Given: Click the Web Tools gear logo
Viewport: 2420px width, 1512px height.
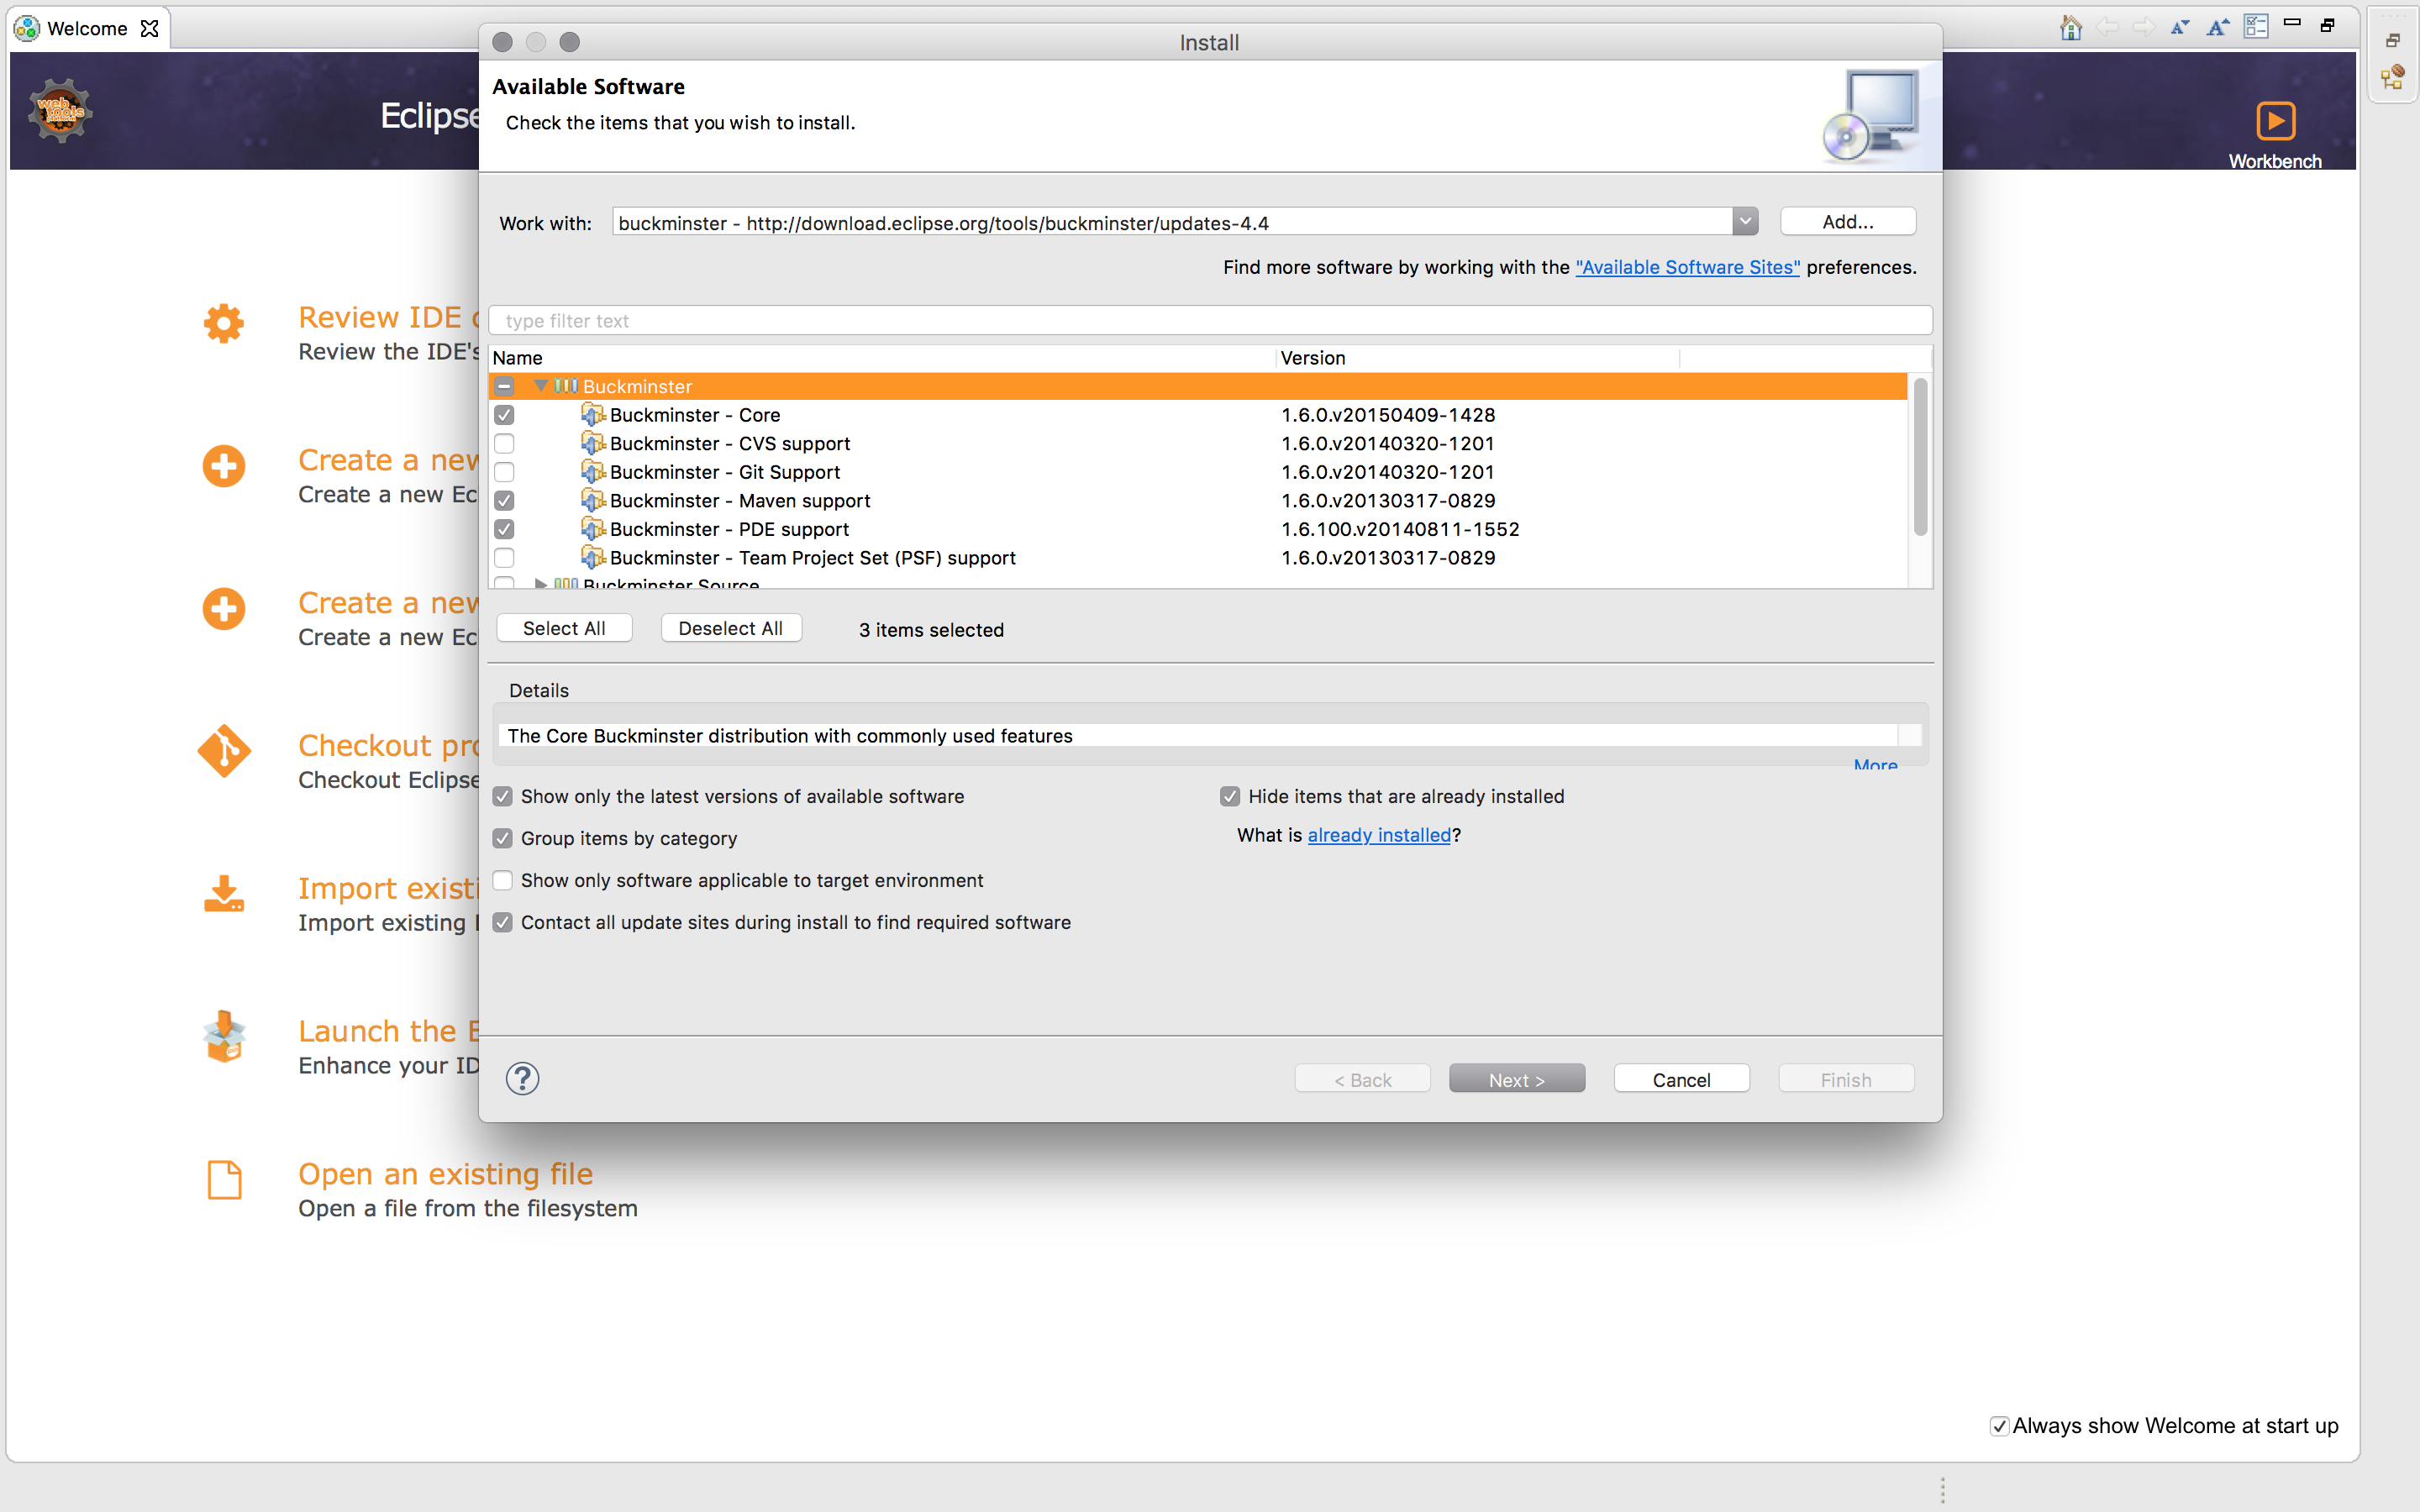Looking at the screenshot, I should pos(60,110).
